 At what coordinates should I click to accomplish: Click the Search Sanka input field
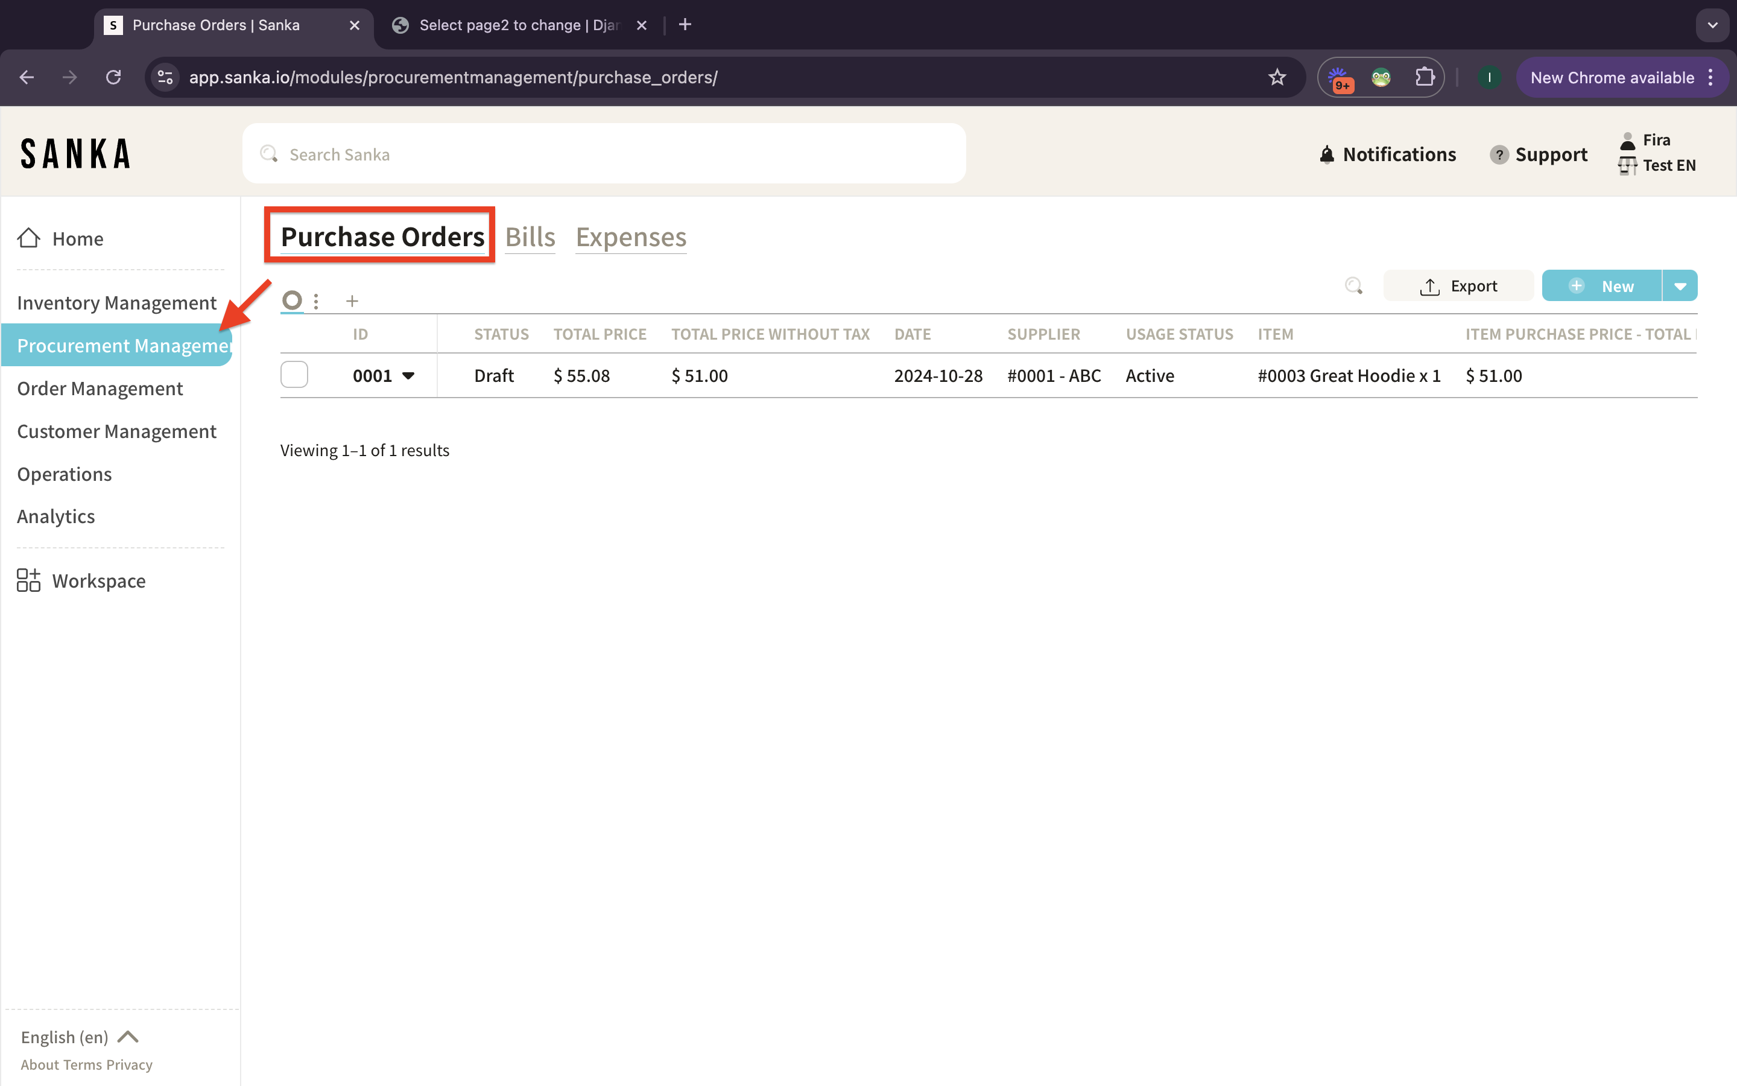pos(603,154)
